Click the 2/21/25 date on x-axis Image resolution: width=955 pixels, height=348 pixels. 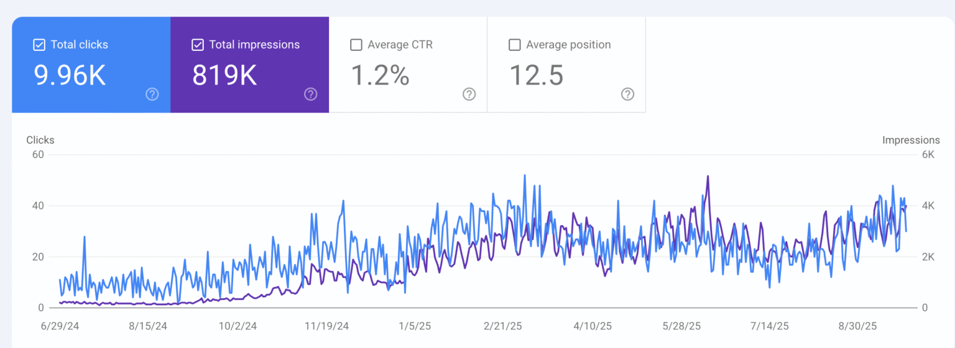tap(503, 326)
